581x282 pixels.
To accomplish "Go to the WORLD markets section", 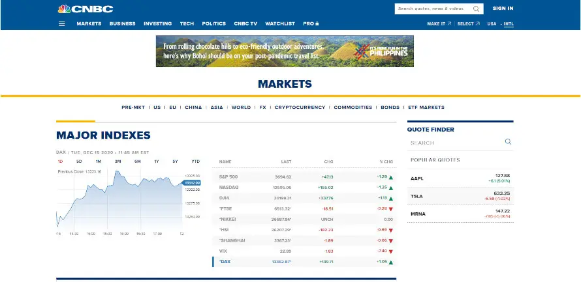I will [x=242, y=107].
